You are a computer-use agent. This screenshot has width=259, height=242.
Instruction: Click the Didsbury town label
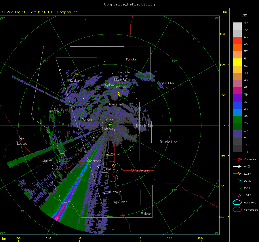(108, 129)
